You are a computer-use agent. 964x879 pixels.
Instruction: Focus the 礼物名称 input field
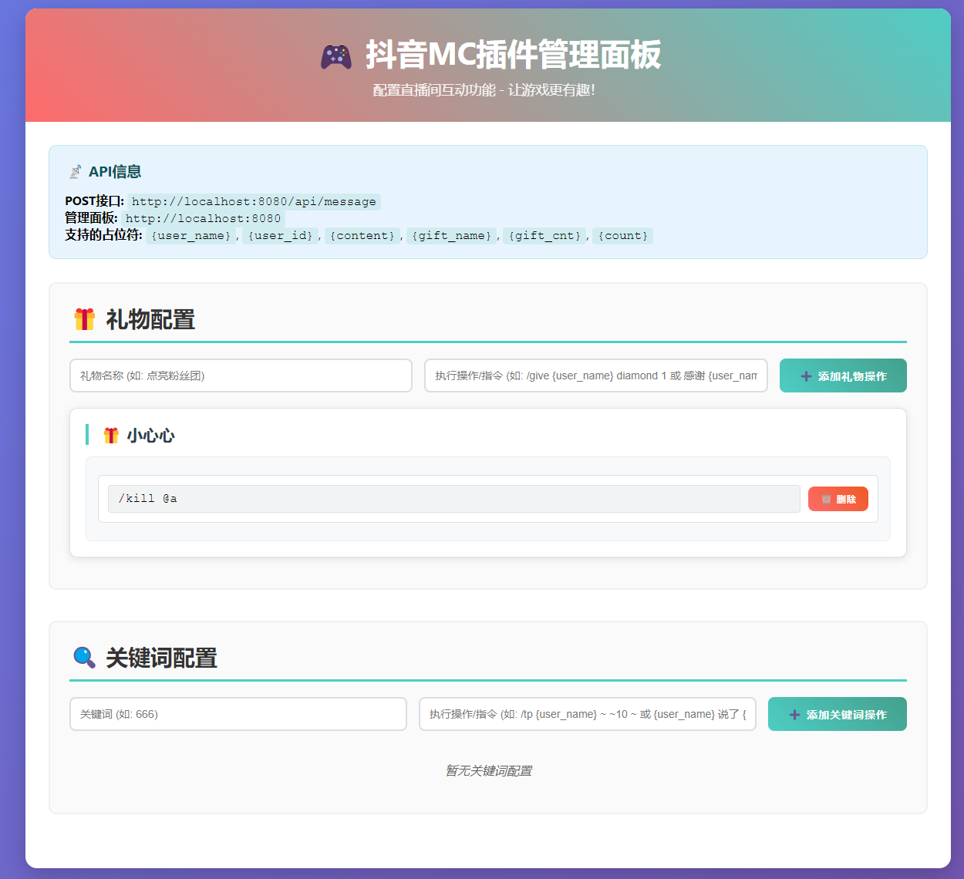tap(241, 376)
